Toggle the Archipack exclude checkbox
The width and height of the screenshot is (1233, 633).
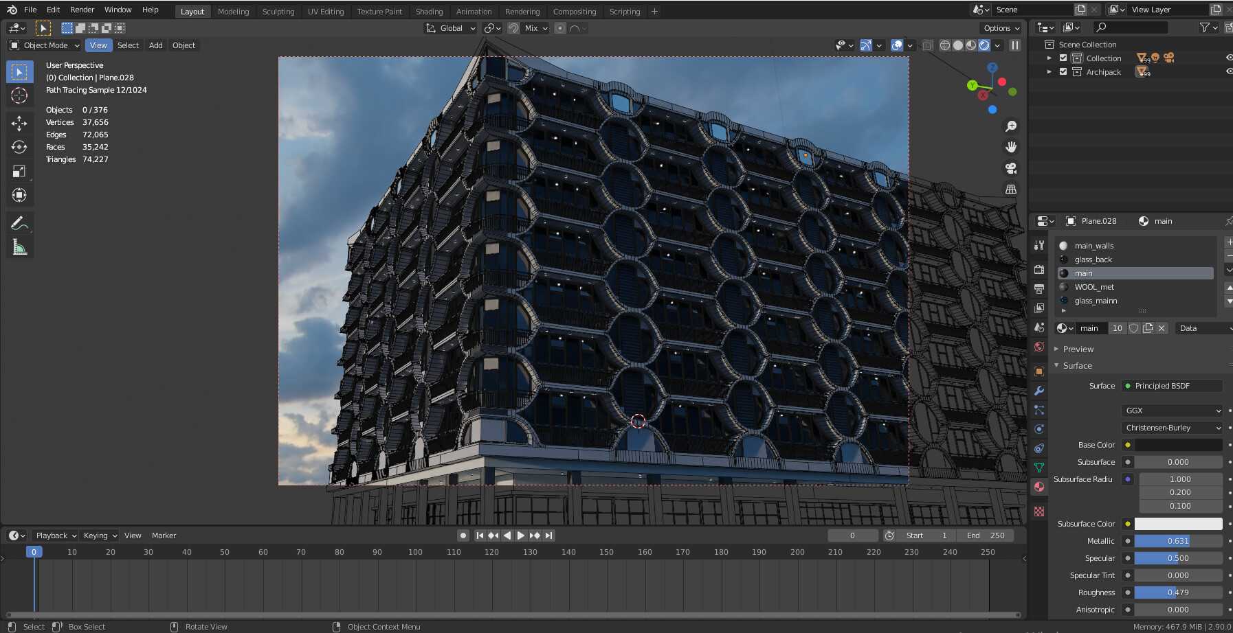click(1063, 72)
